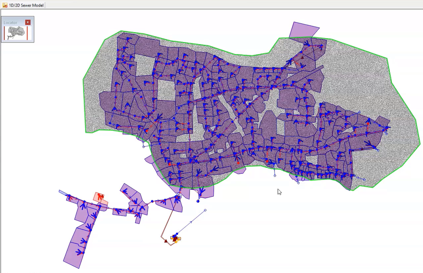Select the dark red square pump station symbol
The width and height of the screenshot is (423, 273).
click(x=175, y=239)
